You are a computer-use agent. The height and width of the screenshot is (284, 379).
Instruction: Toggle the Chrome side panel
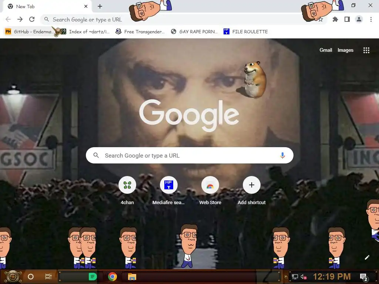[x=347, y=19]
